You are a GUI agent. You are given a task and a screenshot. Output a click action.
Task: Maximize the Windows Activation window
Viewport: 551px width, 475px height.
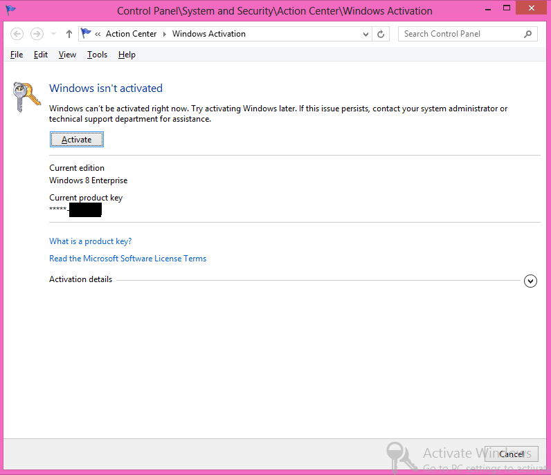coord(507,8)
